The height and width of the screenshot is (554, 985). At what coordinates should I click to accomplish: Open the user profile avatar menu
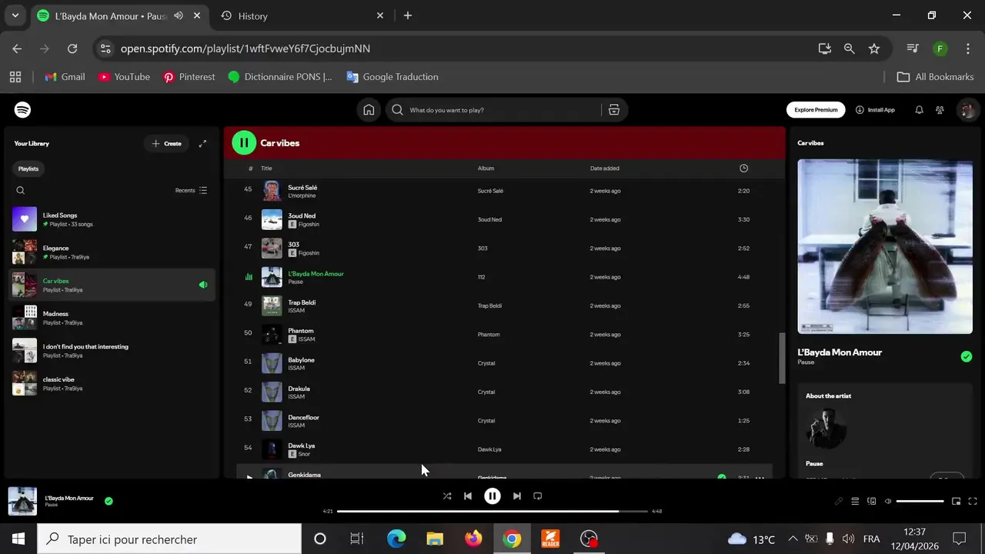pyautogui.click(x=967, y=110)
